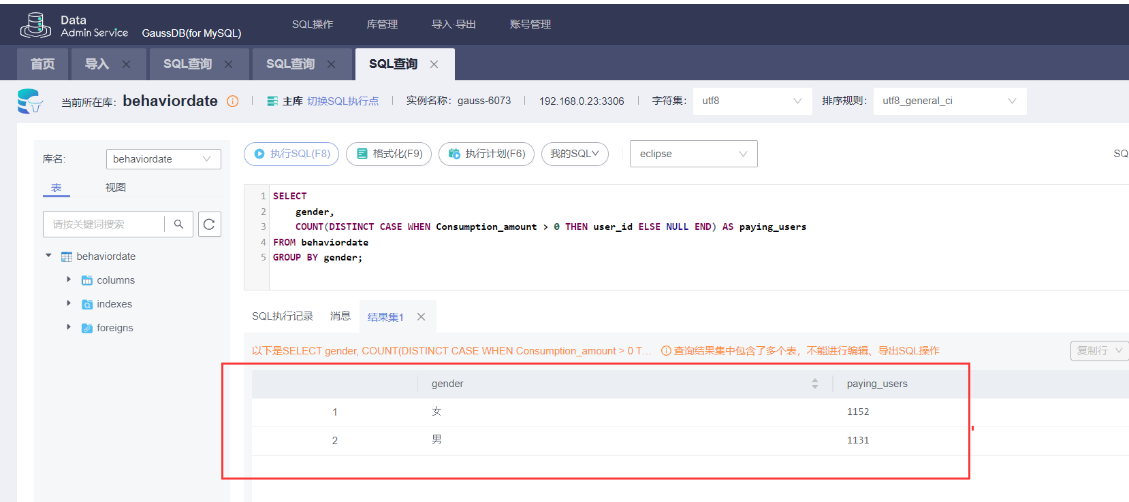Open the 我的SQL dropdown
1129x502 pixels.
click(575, 154)
